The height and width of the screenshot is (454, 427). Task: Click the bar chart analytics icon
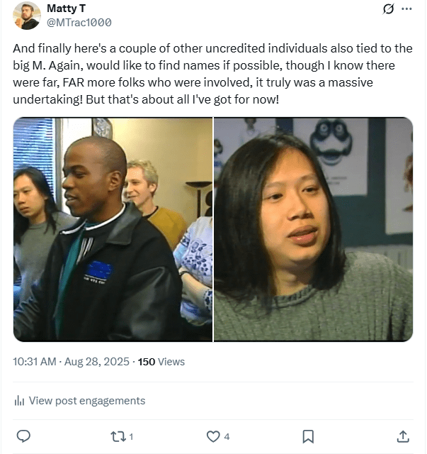19,401
